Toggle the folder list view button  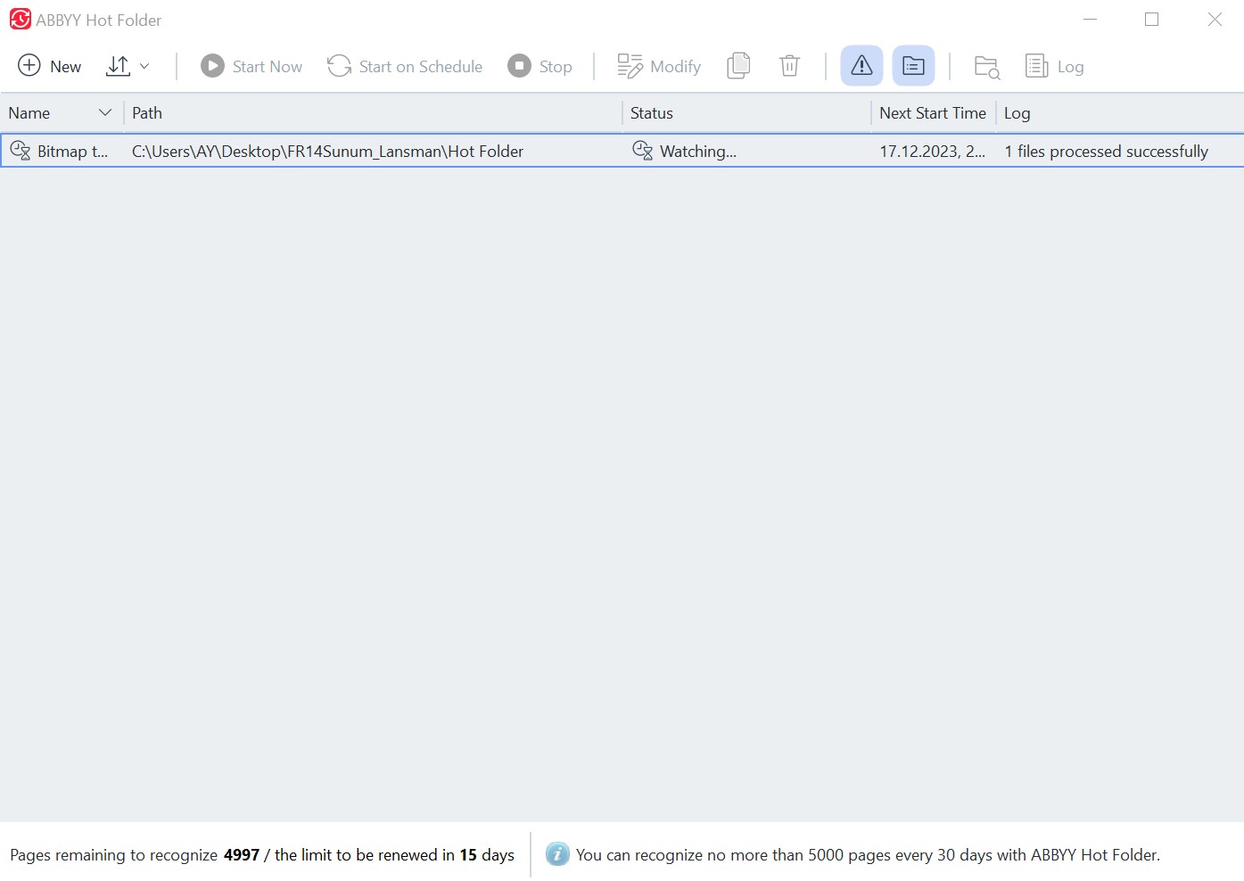coord(913,66)
